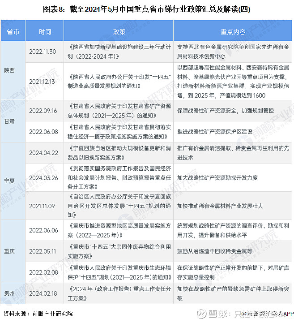
Task: Click the date 2024.04.22
Action: coord(43,153)
